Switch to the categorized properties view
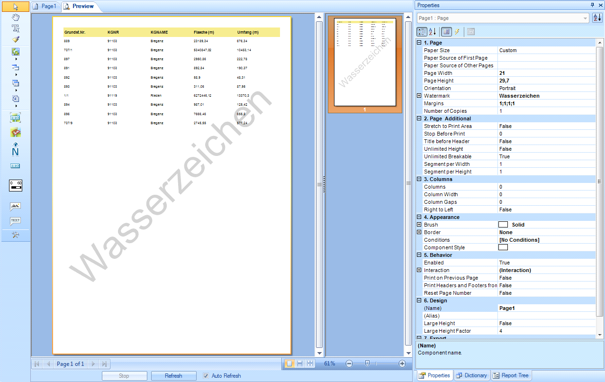The image size is (605, 382). click(421, 32)
